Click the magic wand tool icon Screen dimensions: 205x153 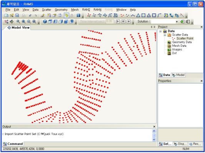coord(182,15)
